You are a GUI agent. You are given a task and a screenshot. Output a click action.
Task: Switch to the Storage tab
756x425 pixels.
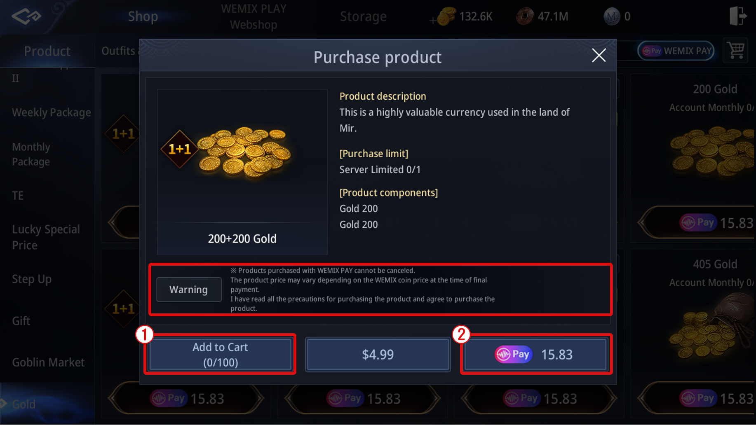tap(363, 16)
